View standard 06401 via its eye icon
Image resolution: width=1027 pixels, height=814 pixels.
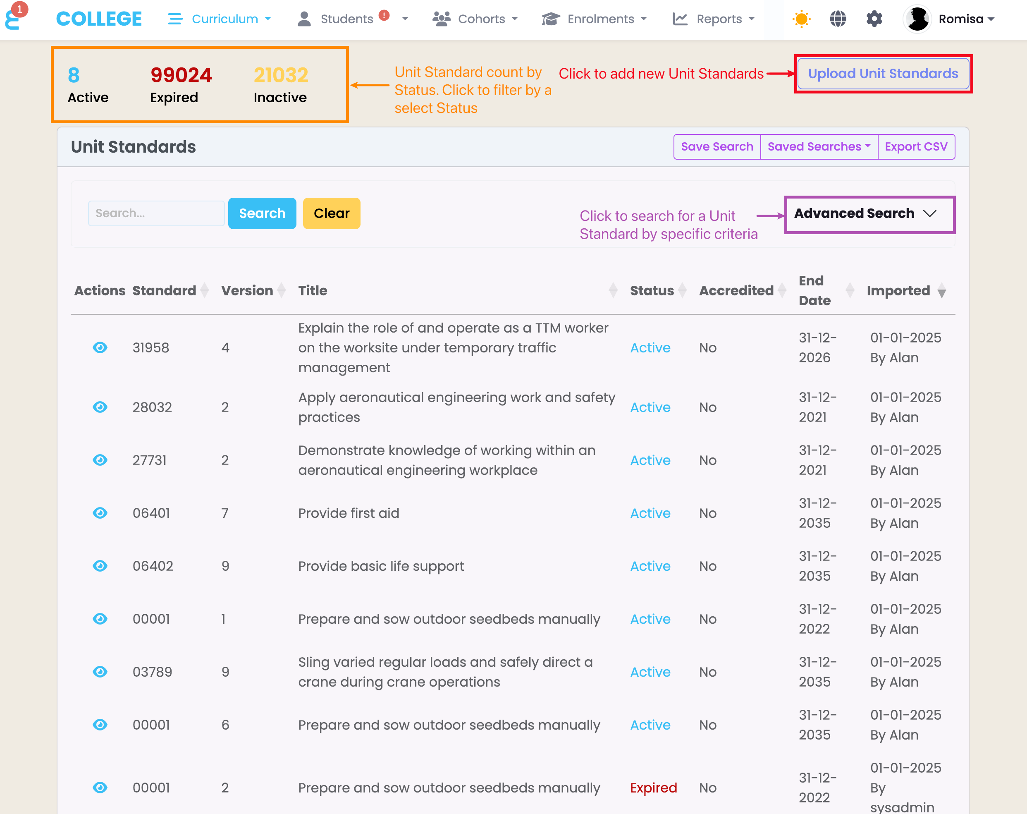[x=100, y=513]
